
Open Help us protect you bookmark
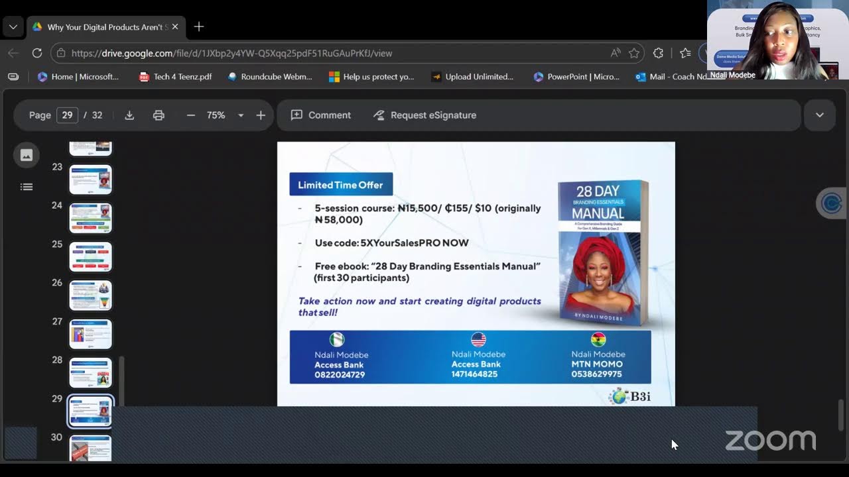tap(372, 77)
